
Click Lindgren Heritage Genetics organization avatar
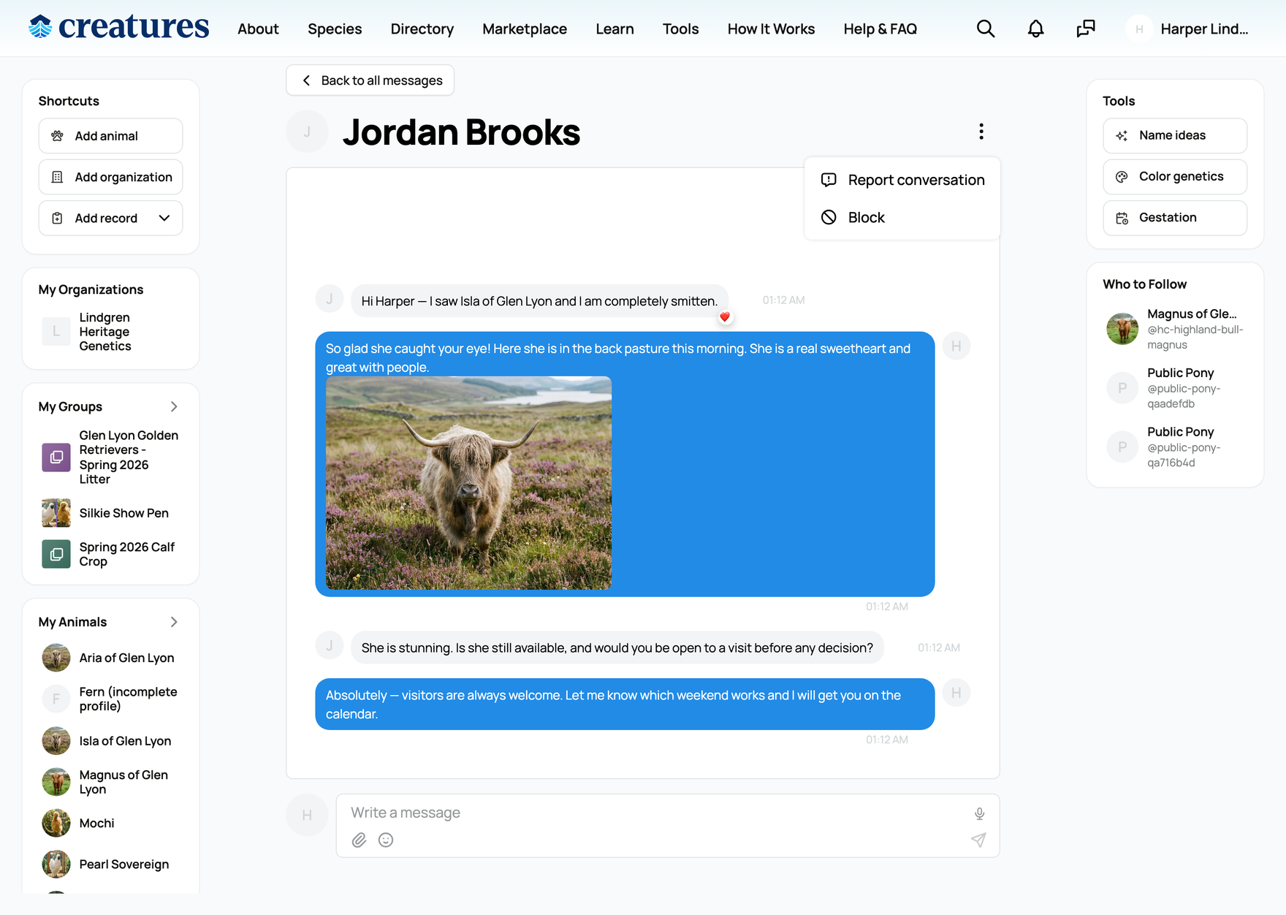tap(56, 332)
